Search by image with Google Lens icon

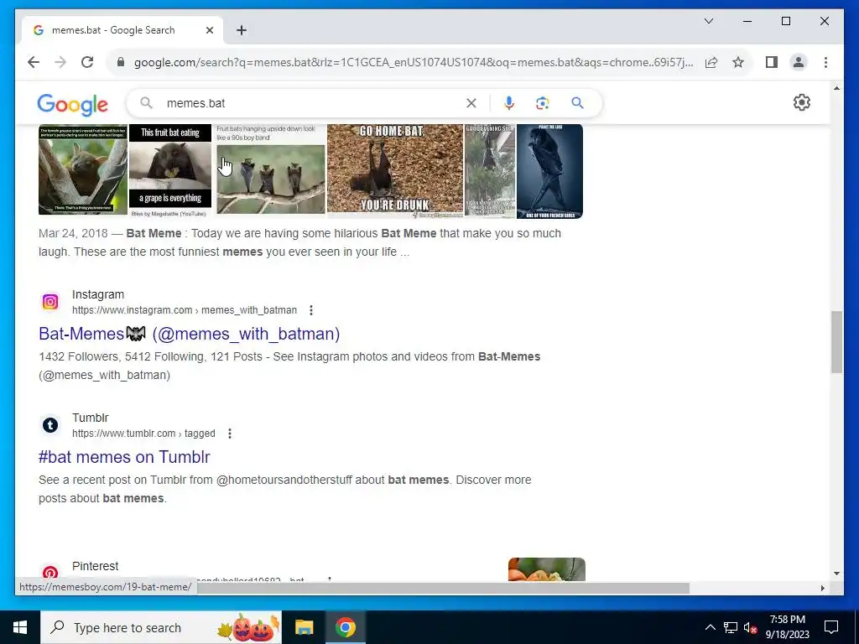[543, 103]
